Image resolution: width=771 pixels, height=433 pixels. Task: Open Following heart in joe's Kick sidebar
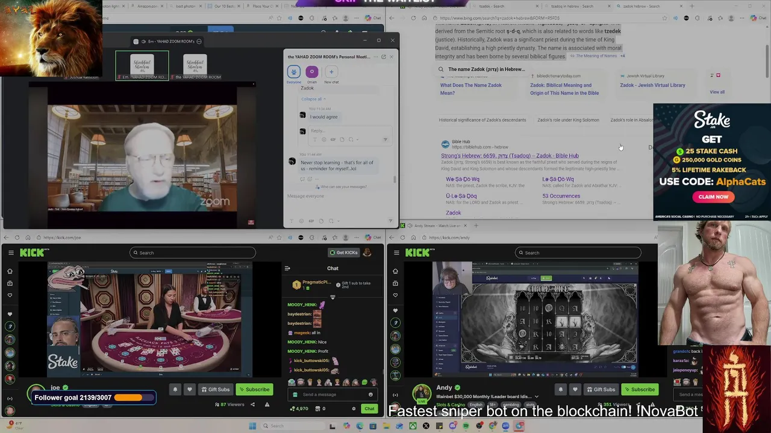(10, 295)
